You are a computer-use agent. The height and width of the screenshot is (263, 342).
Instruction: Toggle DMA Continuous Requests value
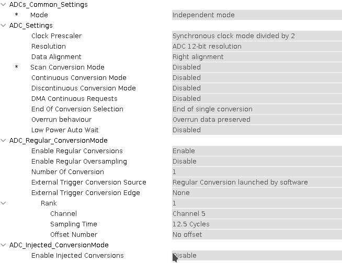(256, 99)
